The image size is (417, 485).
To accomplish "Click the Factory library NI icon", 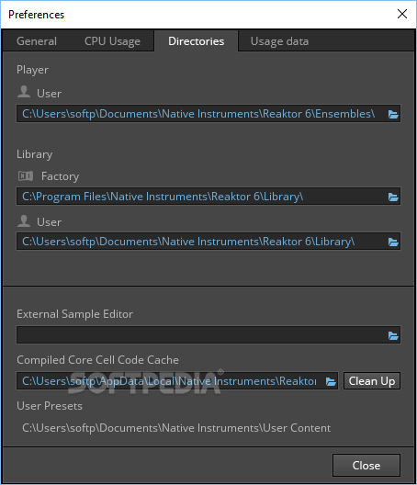I will [26, 176].
